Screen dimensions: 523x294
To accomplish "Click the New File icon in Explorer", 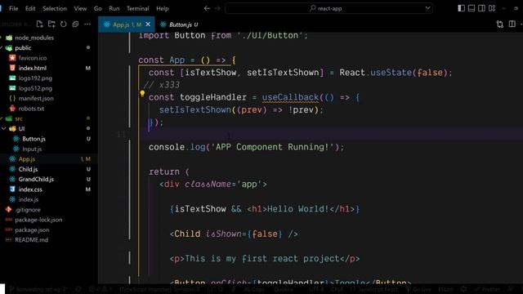I will click(x=40, y=24).
